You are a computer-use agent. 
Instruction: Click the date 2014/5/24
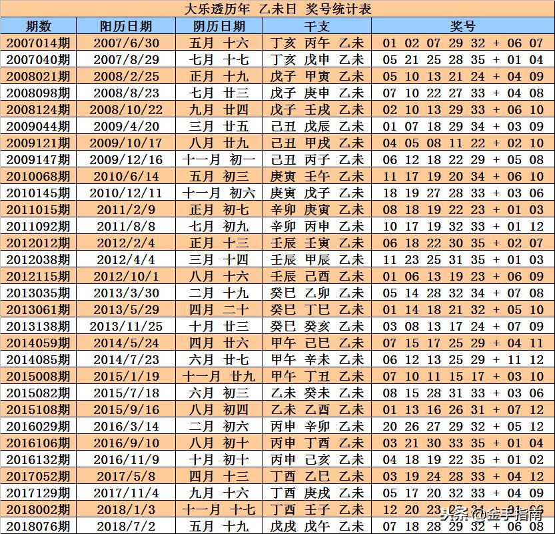click(x=126, y=343)
